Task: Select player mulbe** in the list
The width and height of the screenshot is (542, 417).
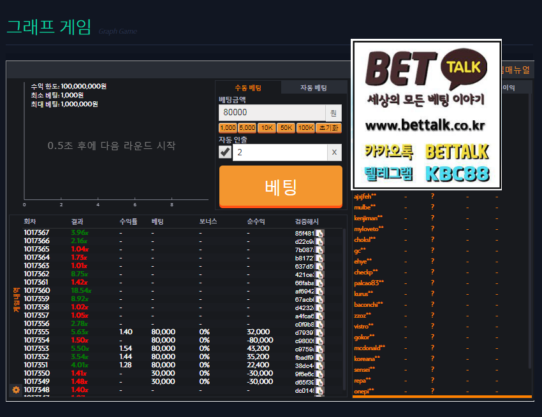Action: [364, 207]
